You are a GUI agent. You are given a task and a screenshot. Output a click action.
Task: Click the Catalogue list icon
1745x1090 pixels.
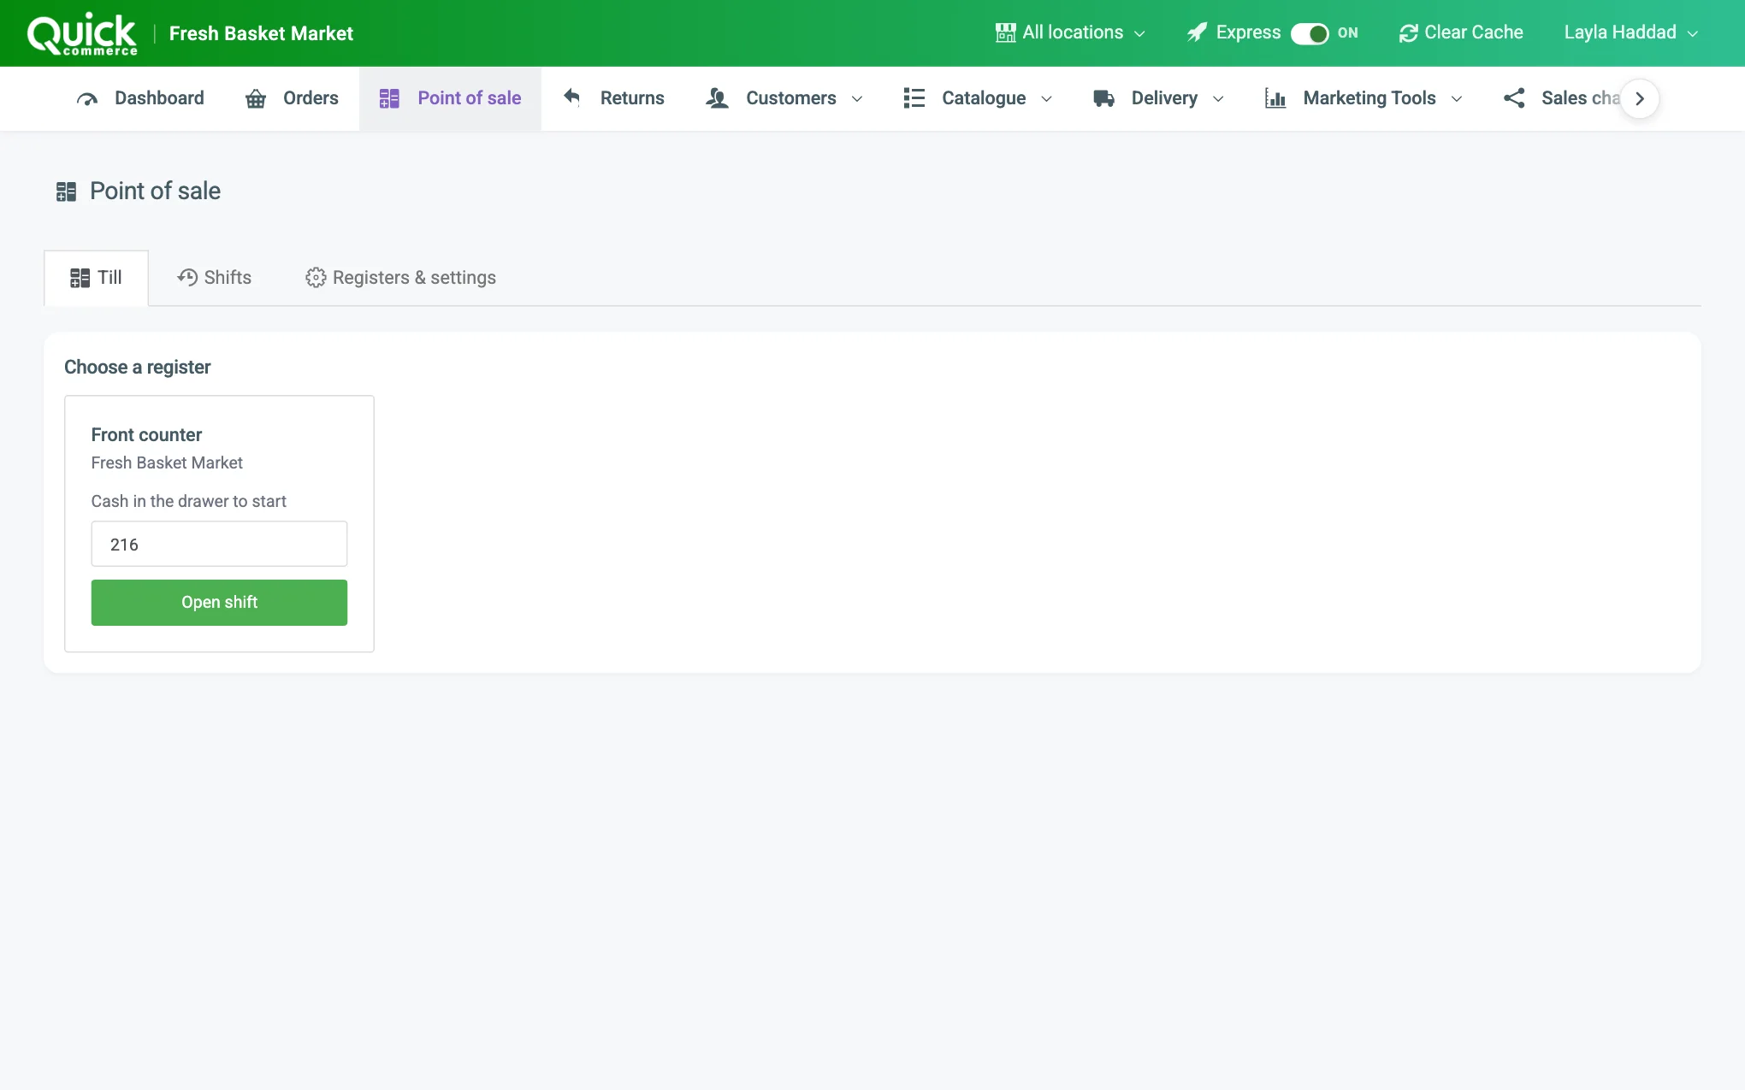[x=914, y=99]
